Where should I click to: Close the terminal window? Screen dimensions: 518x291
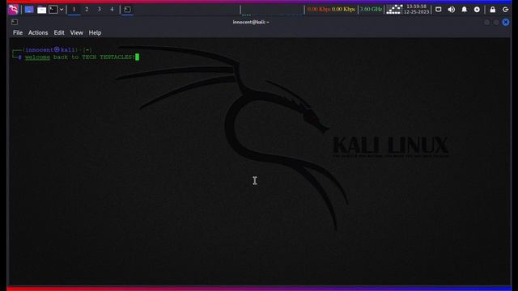pos(506,22)
